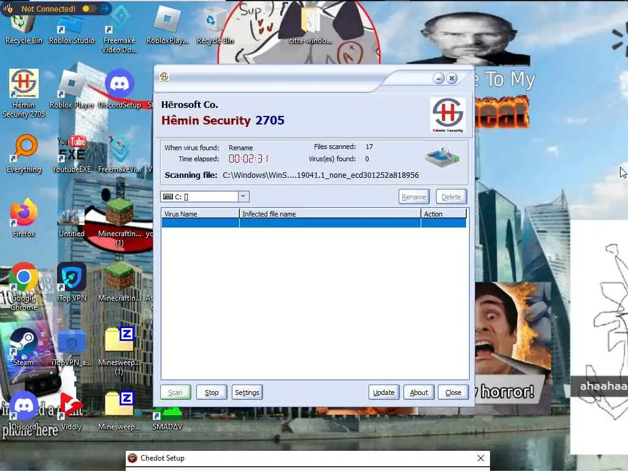628x471 pixels.
Task: Click the Hêmin Security logo in header
Action: 448,115
